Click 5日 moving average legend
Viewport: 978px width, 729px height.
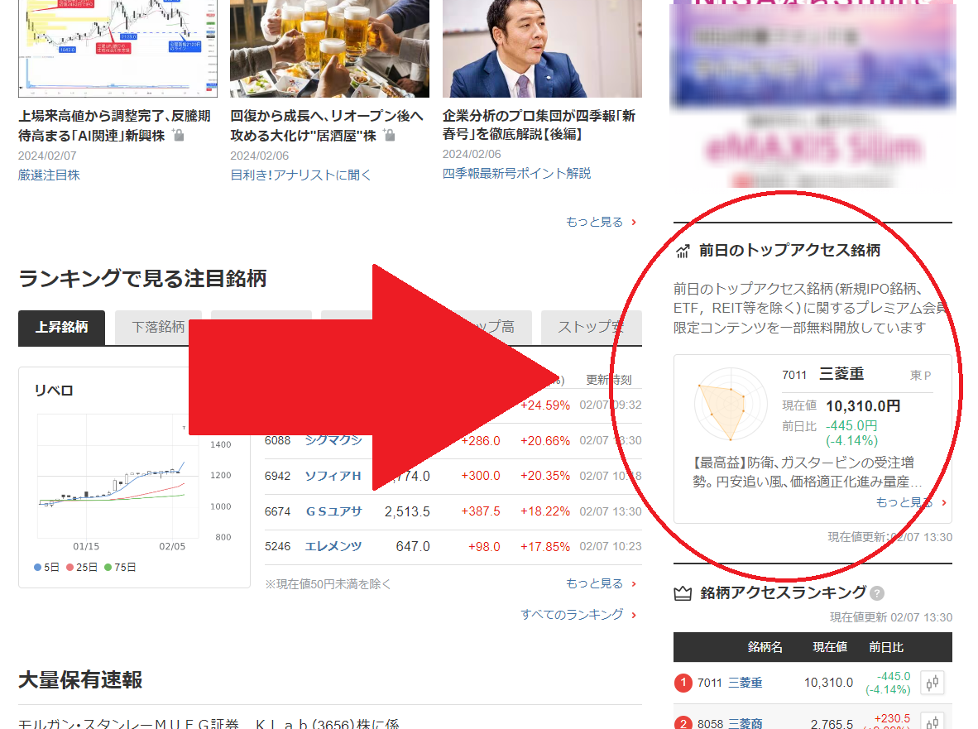click(x=47, y=568)
